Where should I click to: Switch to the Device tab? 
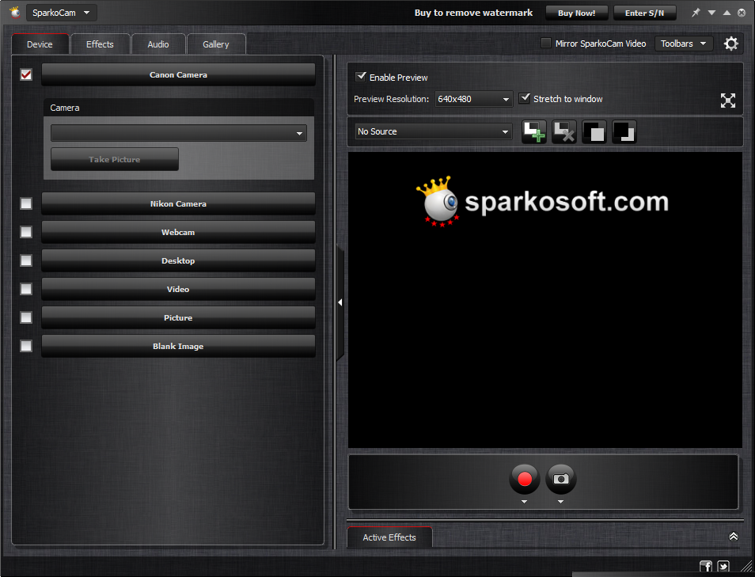[x=40, y=44]
